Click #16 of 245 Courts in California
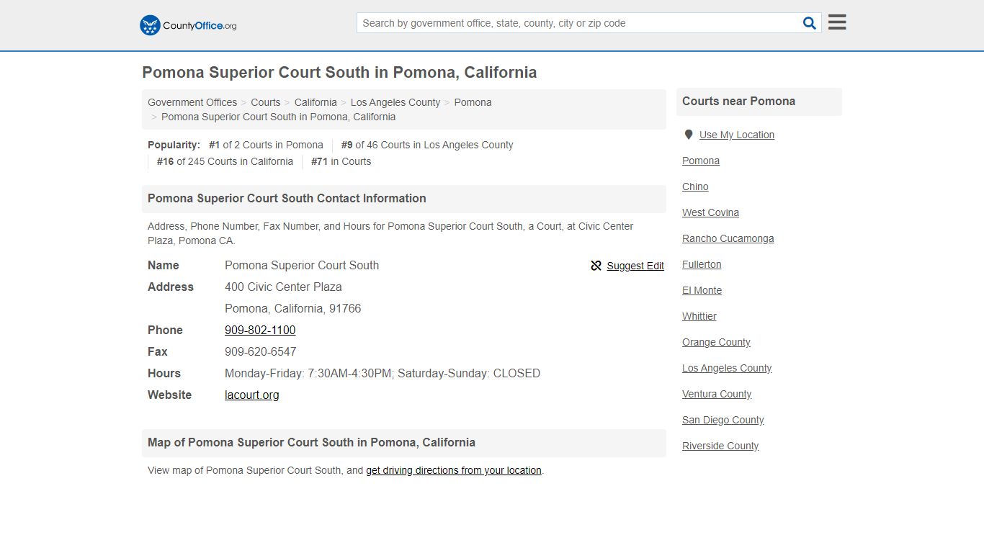Image resolution: width=984 pixels, height=553 pixels. coord(225,161)
